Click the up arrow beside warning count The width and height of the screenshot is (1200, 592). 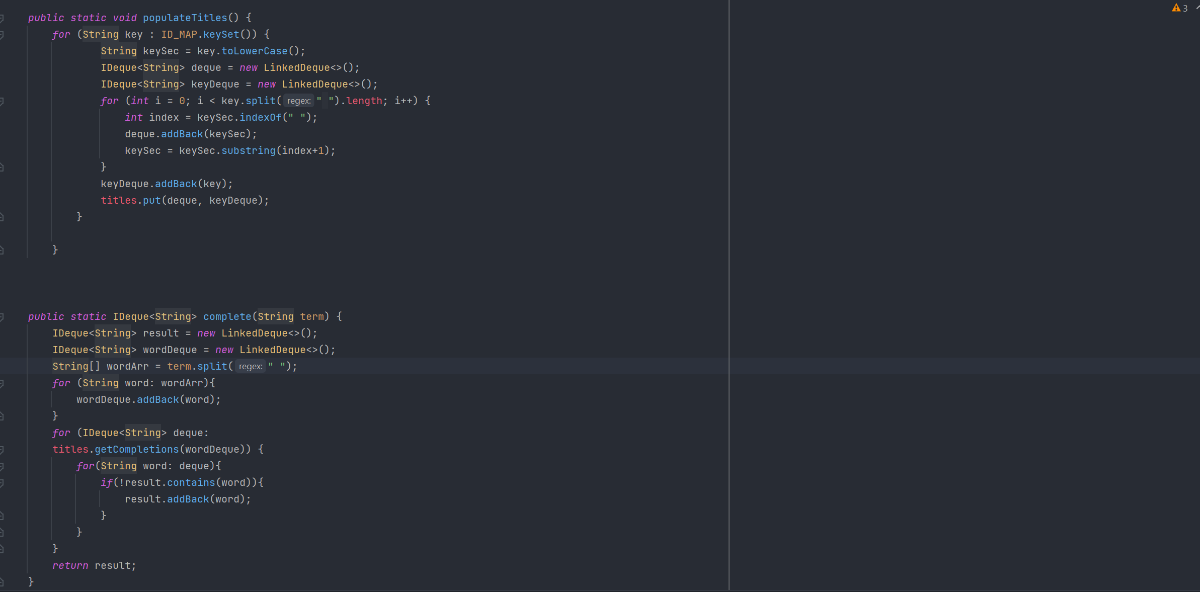coord(1197,8)
